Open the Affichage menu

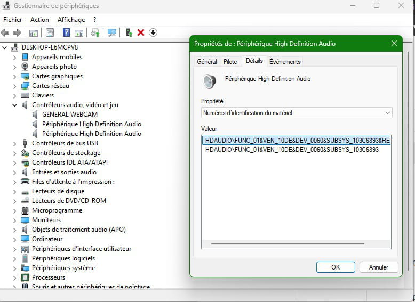pos(71,20)
